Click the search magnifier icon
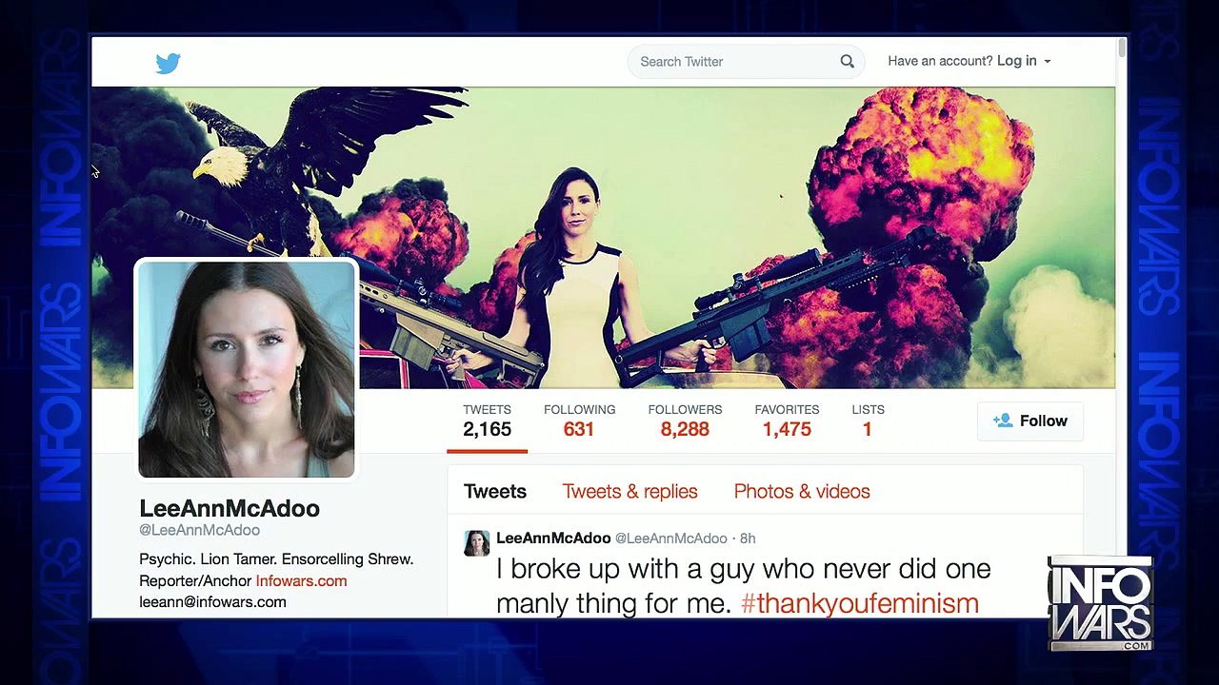The image size is (1219, 685). (x=847, y=62)
